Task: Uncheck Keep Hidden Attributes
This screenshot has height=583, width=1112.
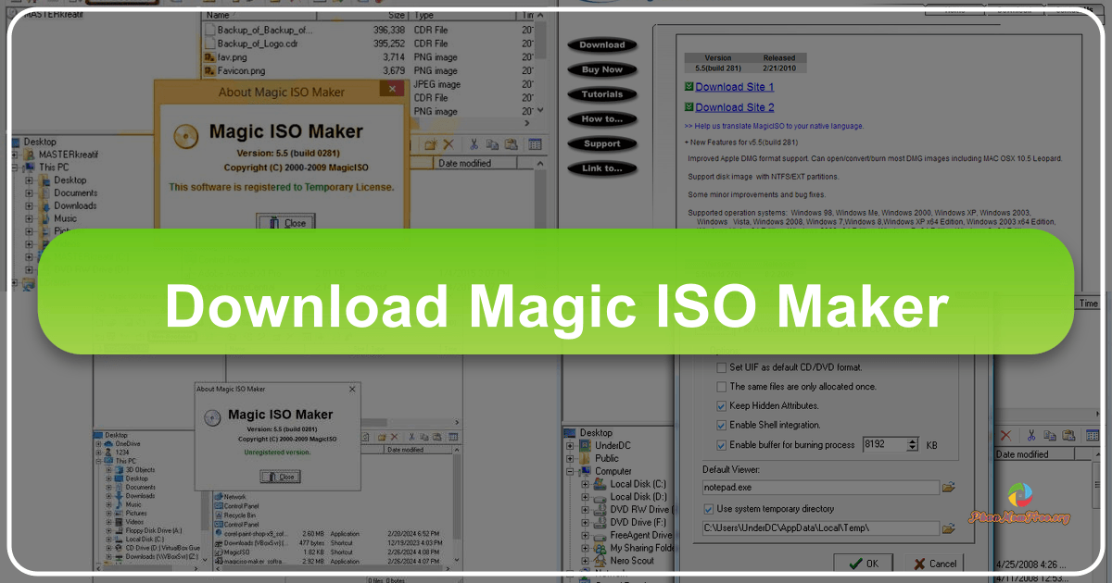Action: pos(721,405)
